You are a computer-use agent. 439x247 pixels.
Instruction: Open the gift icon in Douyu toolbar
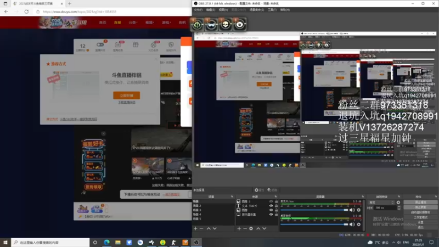point(136,45)
